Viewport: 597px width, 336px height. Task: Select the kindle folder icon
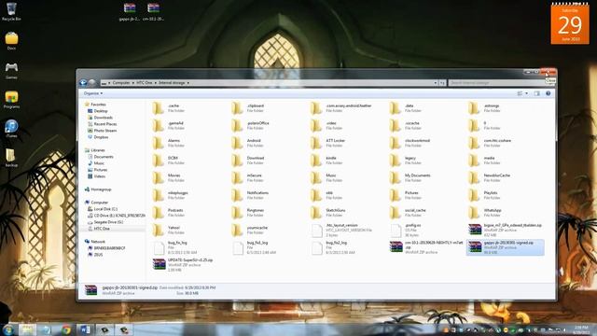[316, 161]
